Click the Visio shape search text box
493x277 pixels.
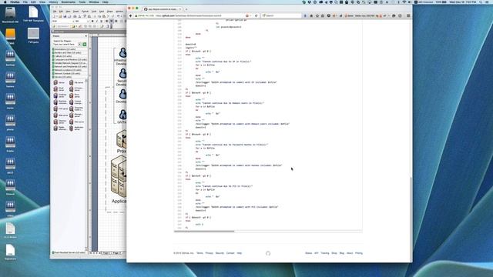click(x=65, y=45)
